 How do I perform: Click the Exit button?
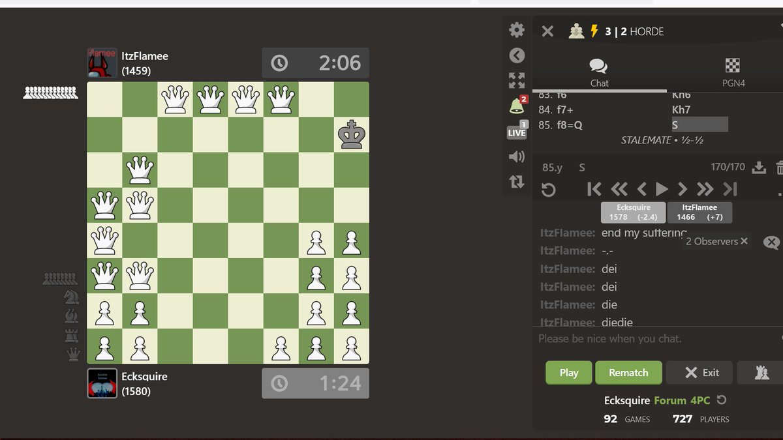tap(702, 373)
